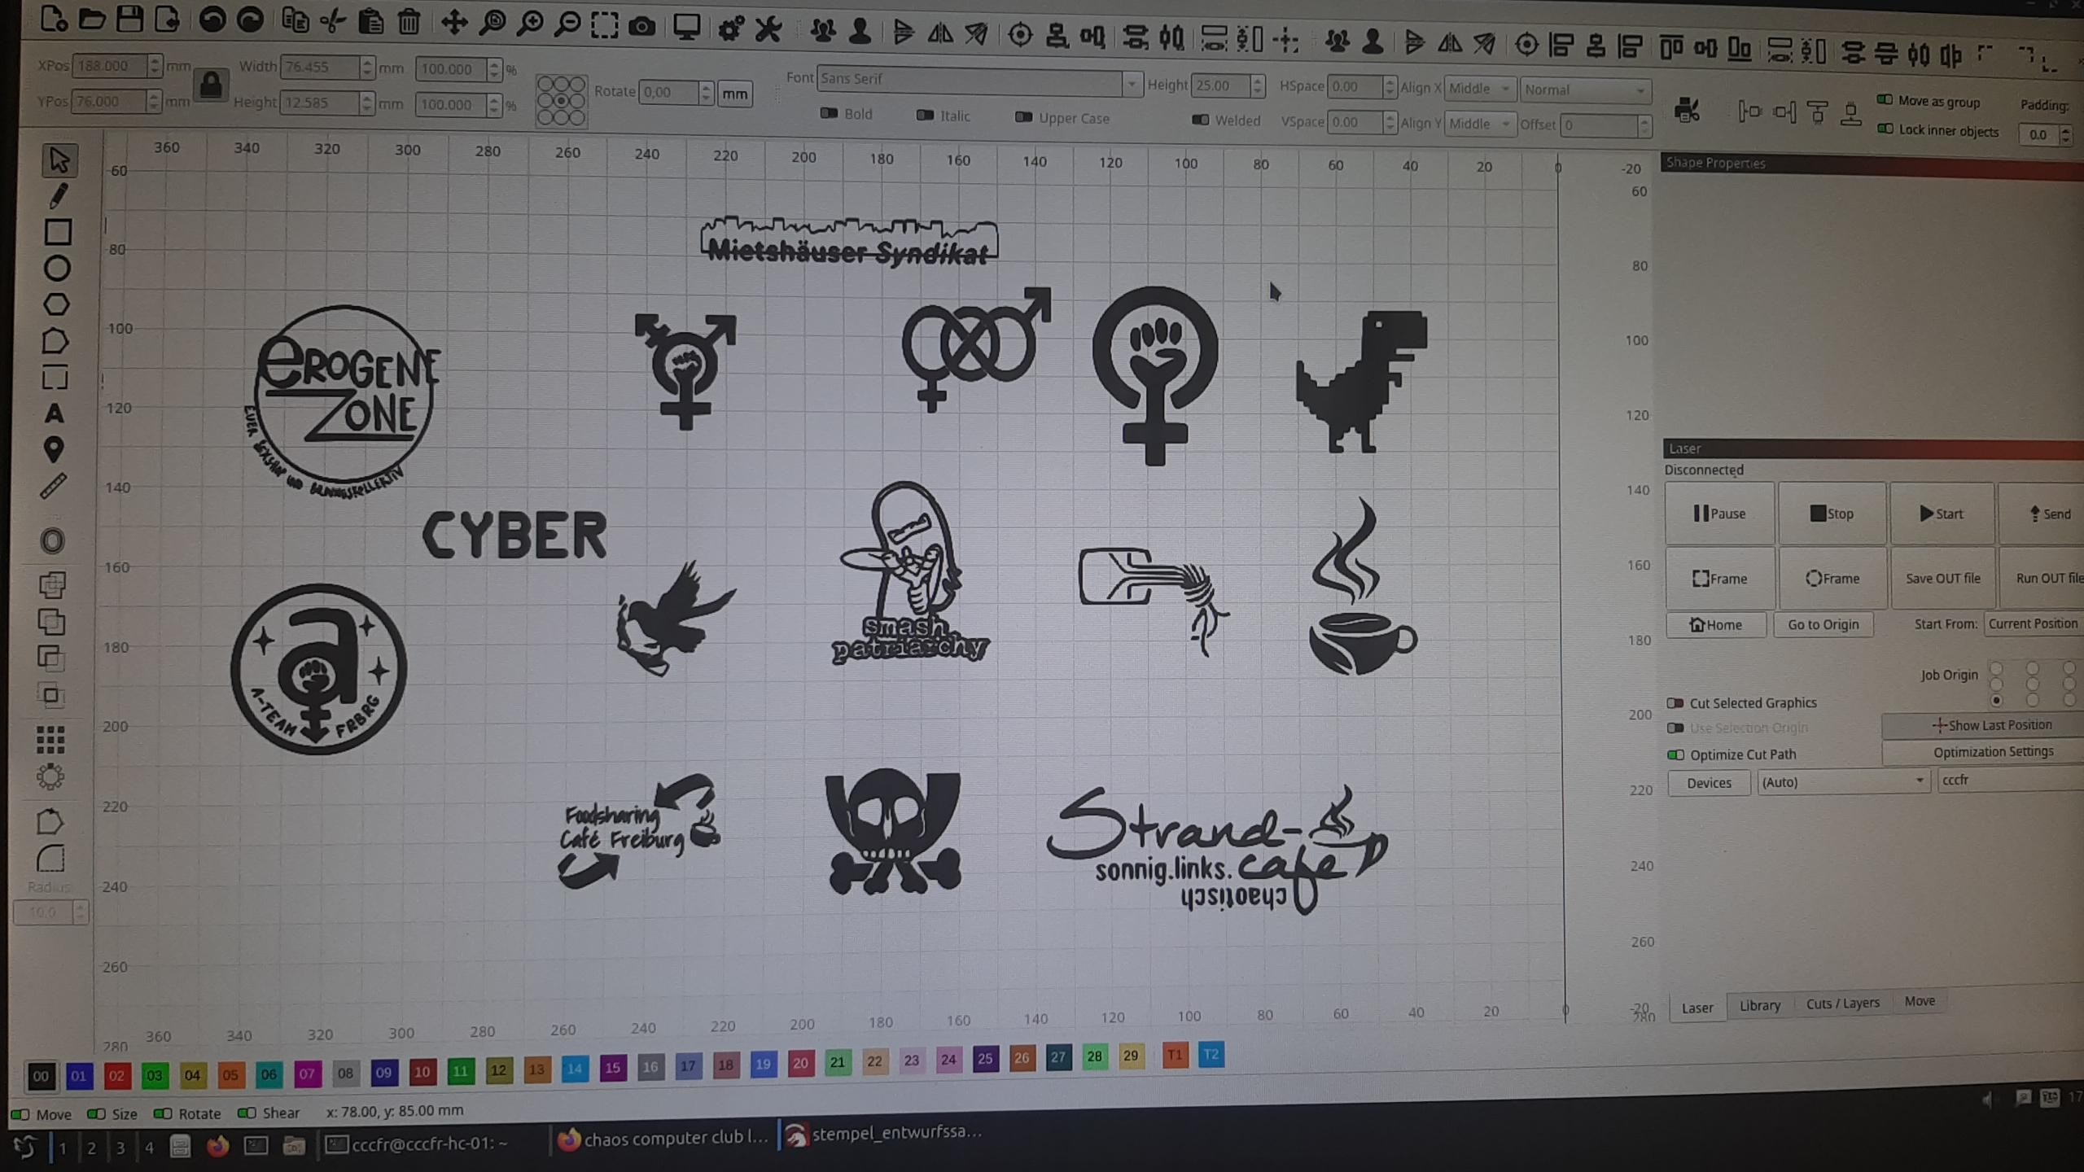Pick the orange T1 tool layer swatch
The width and height of the screenshot is (2084, 1172).
tap(1175, 1056)
